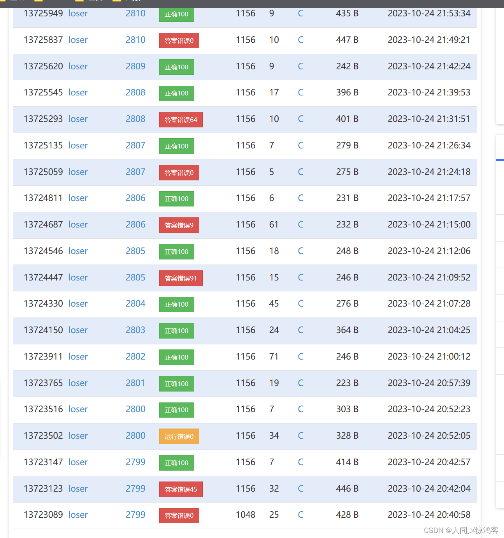This screenshot has width=504, height=538.
Task: Open problem 2806 in row 13724811
Action: pyautogui.click(x=135, y=198)
